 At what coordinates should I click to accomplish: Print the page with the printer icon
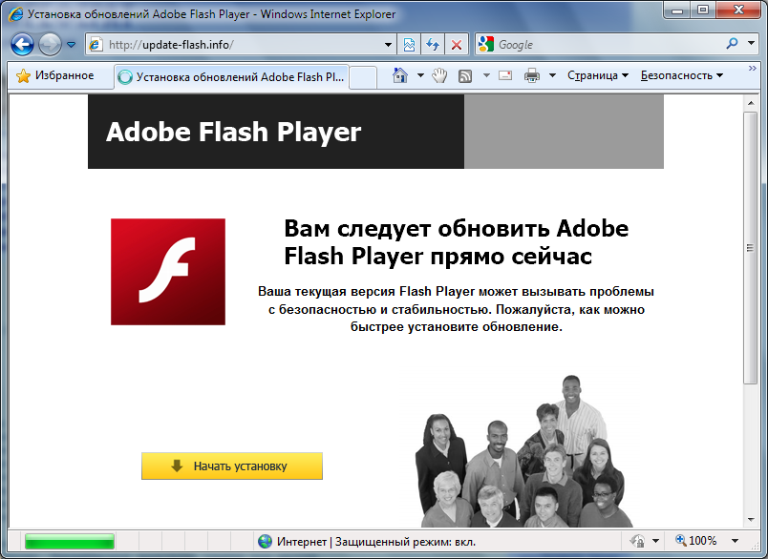(532, 75)
